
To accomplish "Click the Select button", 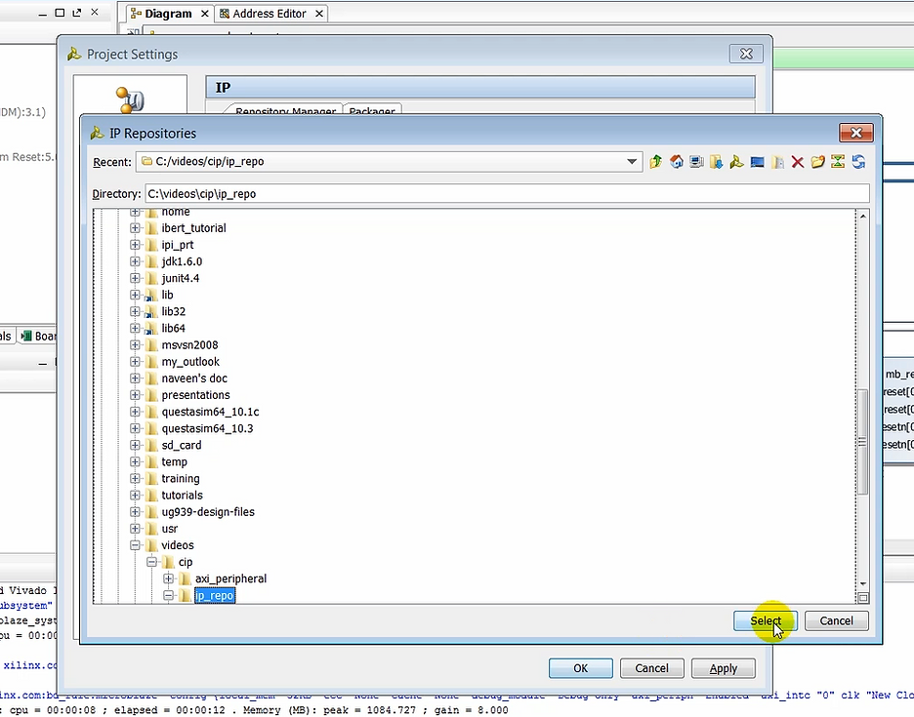I will click(766, 621).
